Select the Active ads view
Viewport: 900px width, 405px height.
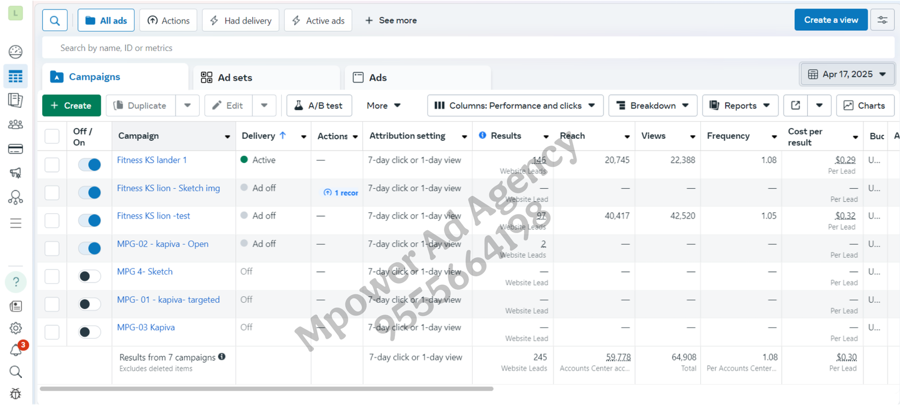pyautogui.click(x=318, y=20)
